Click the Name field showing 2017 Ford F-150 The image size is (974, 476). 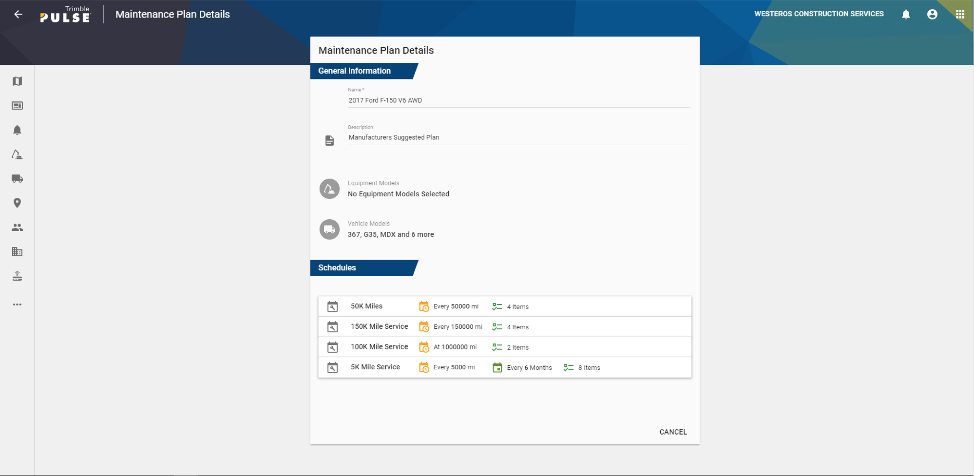pos(385,100)
